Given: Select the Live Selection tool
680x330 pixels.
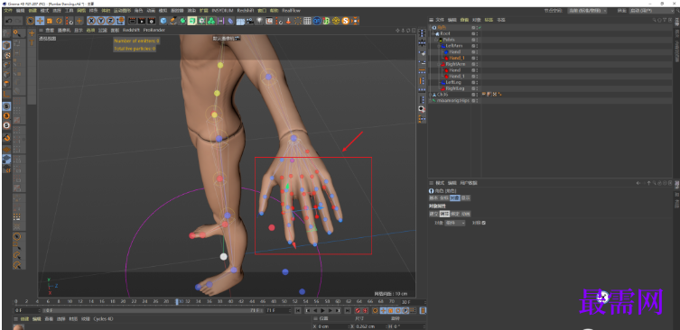Looking at the screenshot, I should [x=31, y=21].
